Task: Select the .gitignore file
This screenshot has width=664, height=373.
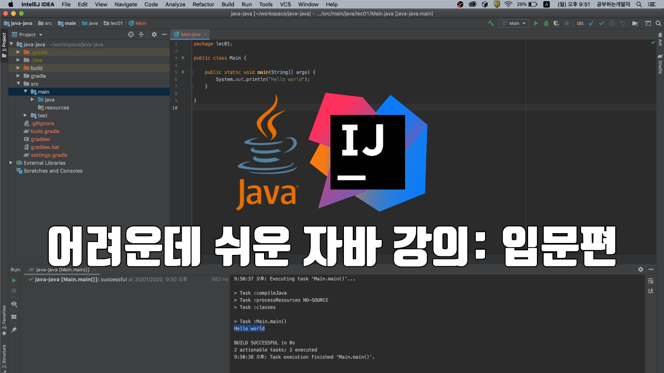Action: click(x=42, y=123)
